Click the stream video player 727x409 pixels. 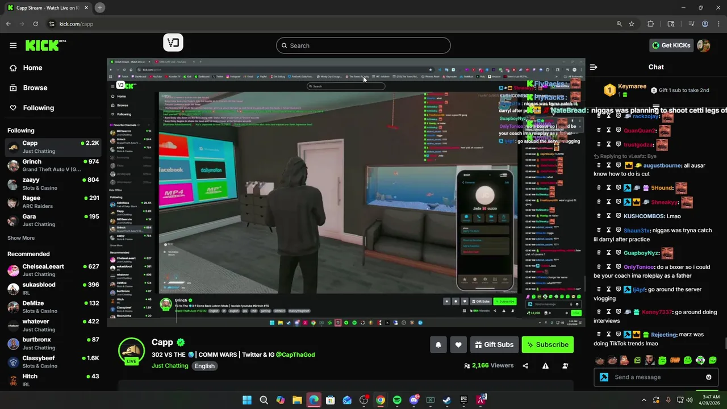point(345,193)
